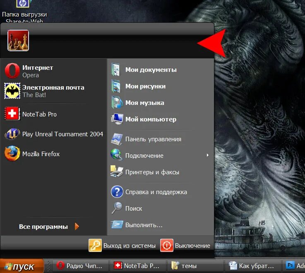Click Справка и поддержка label
305x273 pixels.
click(x=156, y=192)
